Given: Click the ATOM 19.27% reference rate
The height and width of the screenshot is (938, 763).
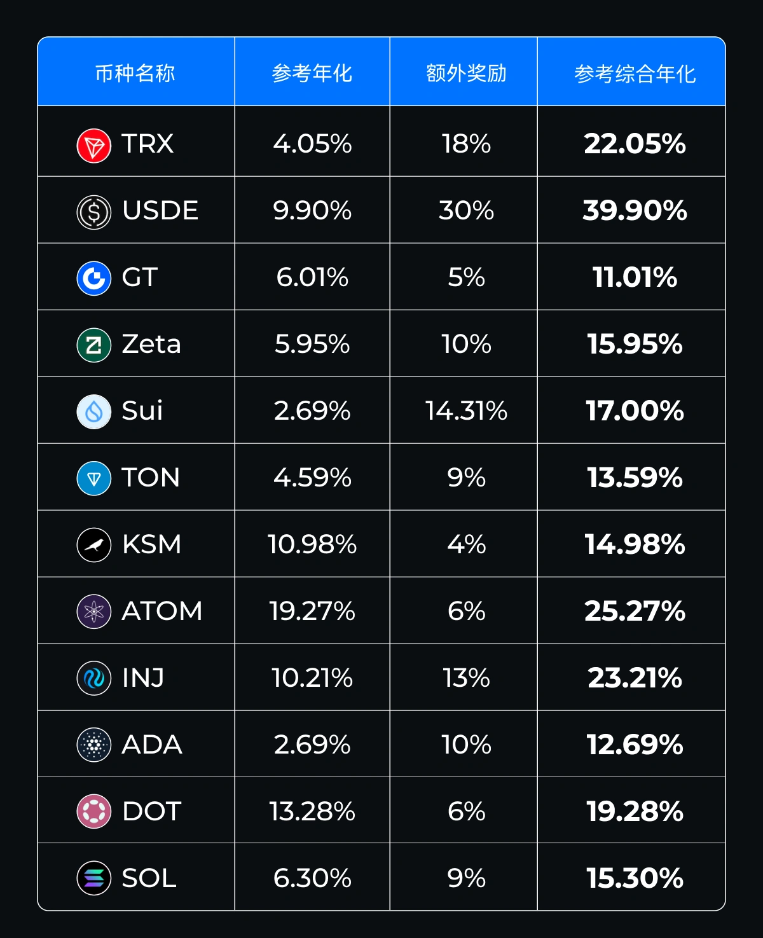Looking at the screenshot, I should click(x=312, y=611).
